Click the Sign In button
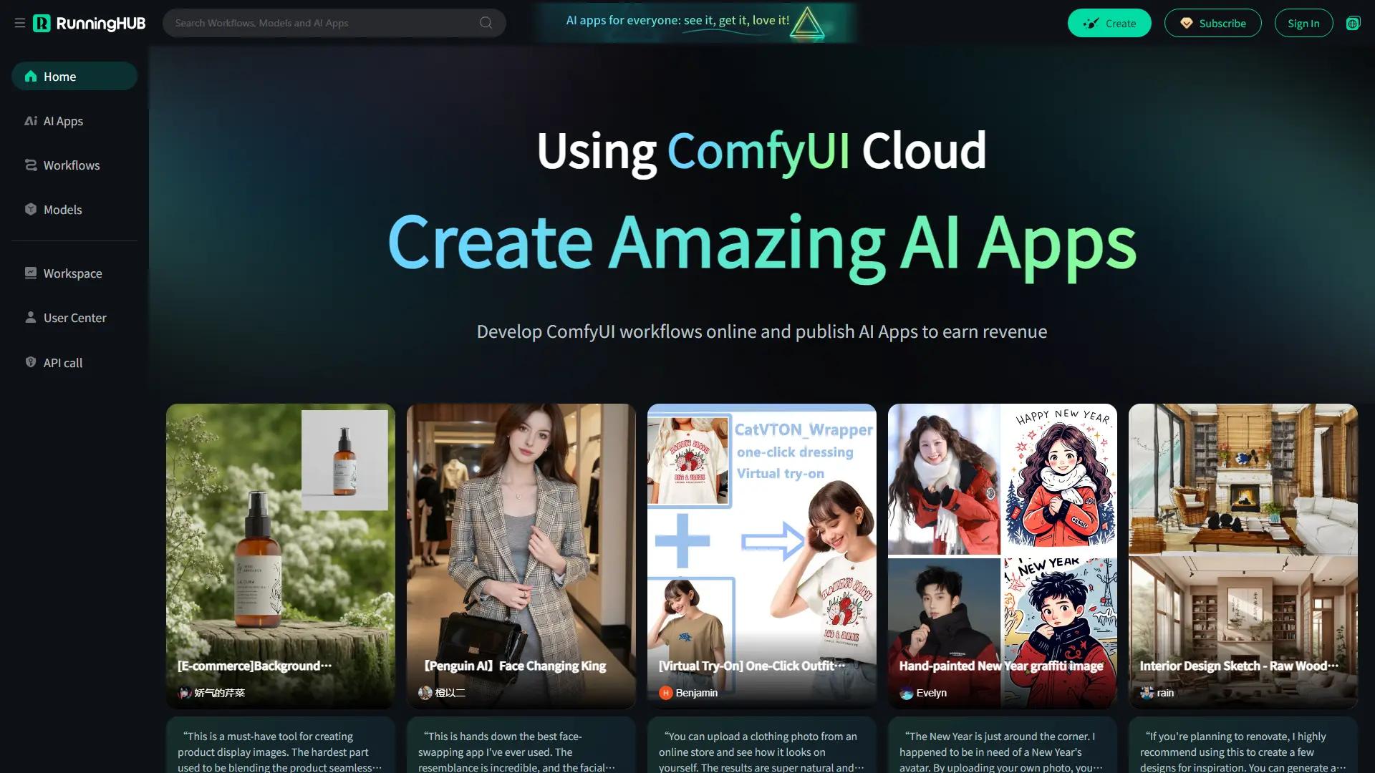The width and height of the screenshot is (1375, 773). tap(1303, 23)
